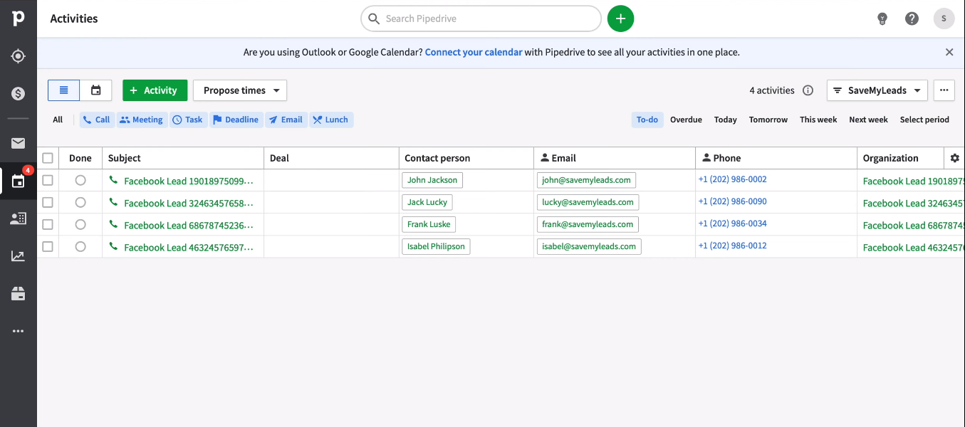965x427 pixels.
Task: Expand the Propose times dropdown
Action: (x=240, y=90)
